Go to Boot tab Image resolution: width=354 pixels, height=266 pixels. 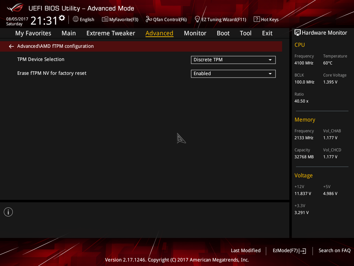click(223, 33)
